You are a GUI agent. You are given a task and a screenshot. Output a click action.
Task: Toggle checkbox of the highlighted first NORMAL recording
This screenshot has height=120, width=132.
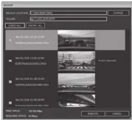click(x=10, y=40)
